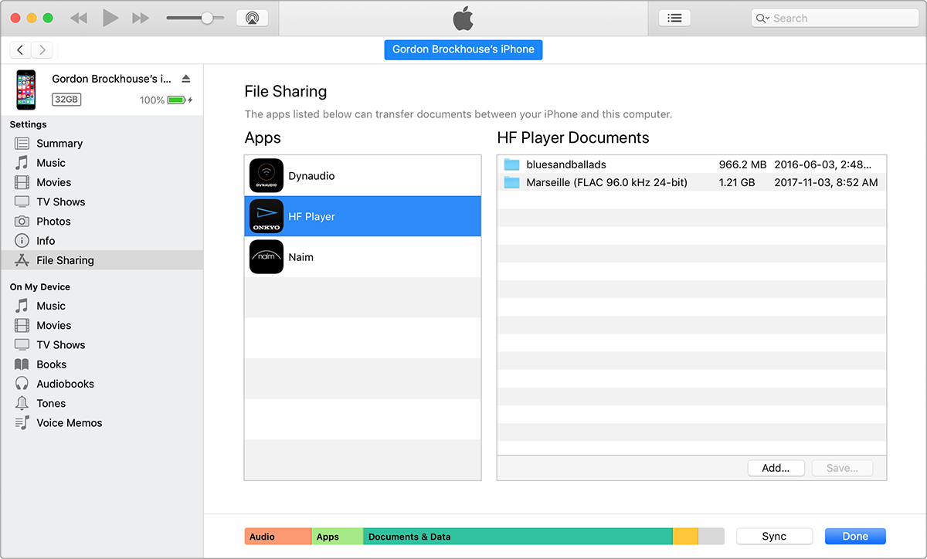Click the Apple logo in the toolbar
This screenshot has width=927, height=559.
coord(463,18)
